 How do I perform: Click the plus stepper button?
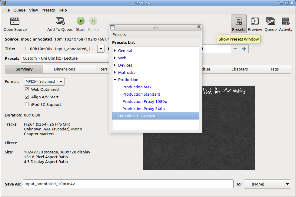click(244, 49)
